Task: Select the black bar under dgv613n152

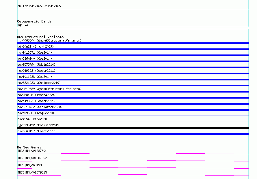Action: [133, 128]
